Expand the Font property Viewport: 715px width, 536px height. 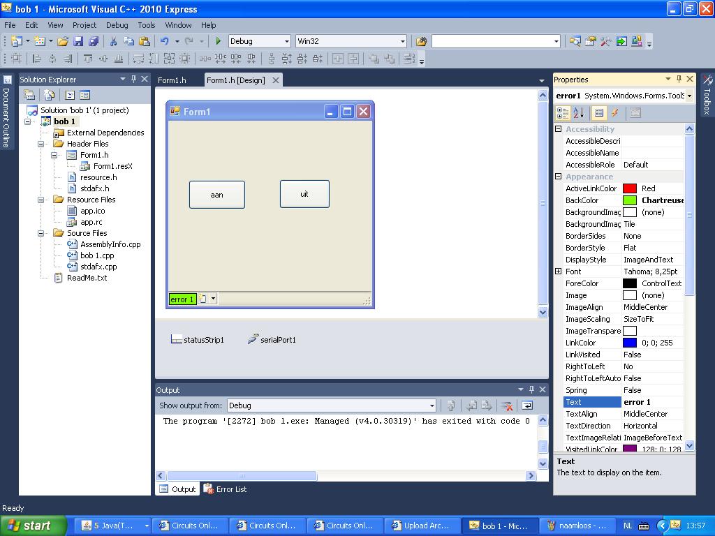(559, 271)
